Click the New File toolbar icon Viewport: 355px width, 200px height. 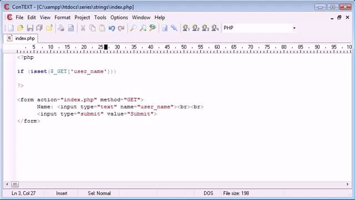click(11, 28)
